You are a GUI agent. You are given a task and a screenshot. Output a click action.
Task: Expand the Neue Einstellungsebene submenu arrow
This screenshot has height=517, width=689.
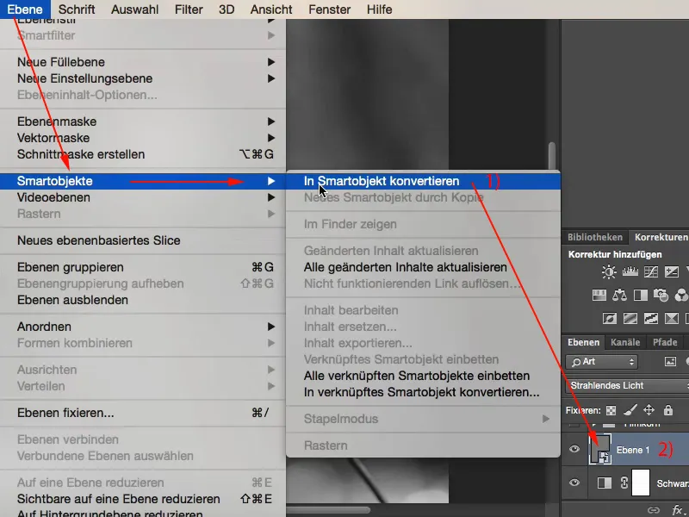271,78
